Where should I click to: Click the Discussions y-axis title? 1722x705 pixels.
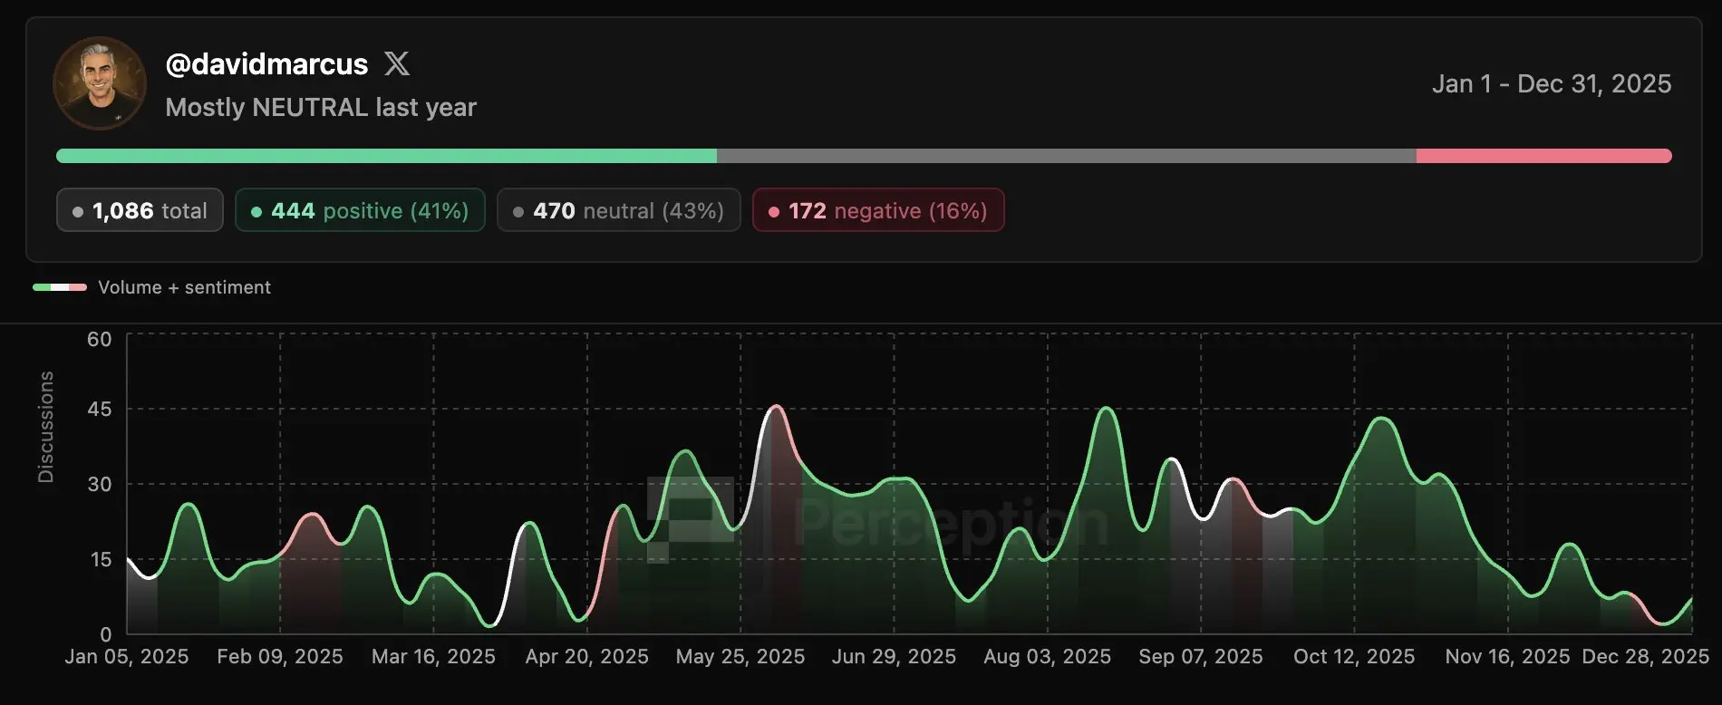click(x=45, y=427)
